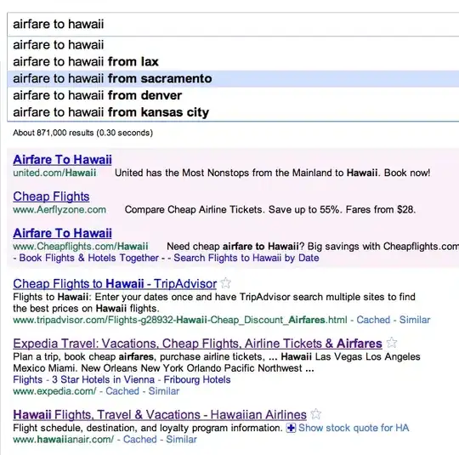The width and height of the screenshot is (459, 455).
Task: Open '3 Star Hotels in Vienna' sitelink
Action: click(103, 379)
